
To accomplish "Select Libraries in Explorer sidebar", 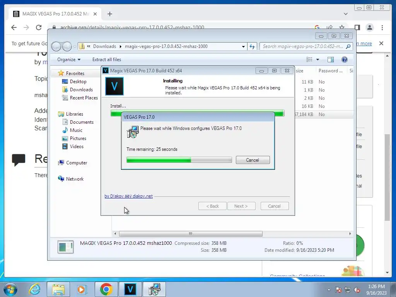I will coord(75,114).
